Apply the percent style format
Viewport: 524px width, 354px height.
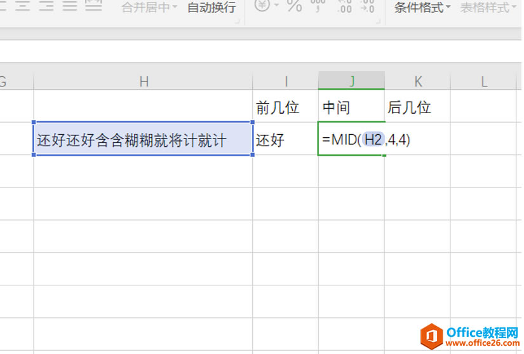click(x=295, y=6)
